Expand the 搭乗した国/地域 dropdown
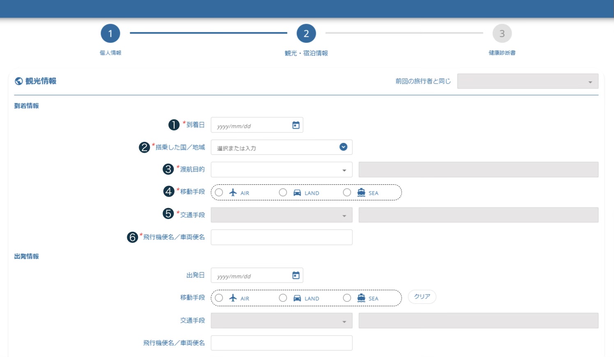 (343, 147)
